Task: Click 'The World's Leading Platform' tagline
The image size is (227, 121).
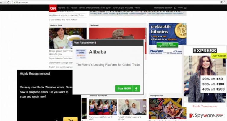Action: point(108,65)
